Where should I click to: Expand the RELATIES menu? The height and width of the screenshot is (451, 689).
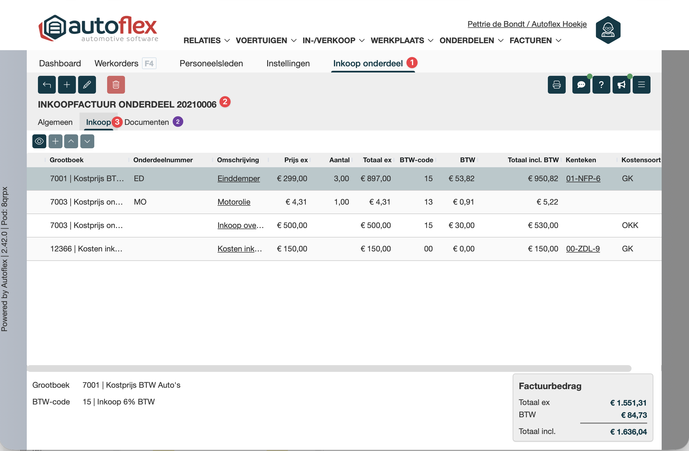pos(207,40)
